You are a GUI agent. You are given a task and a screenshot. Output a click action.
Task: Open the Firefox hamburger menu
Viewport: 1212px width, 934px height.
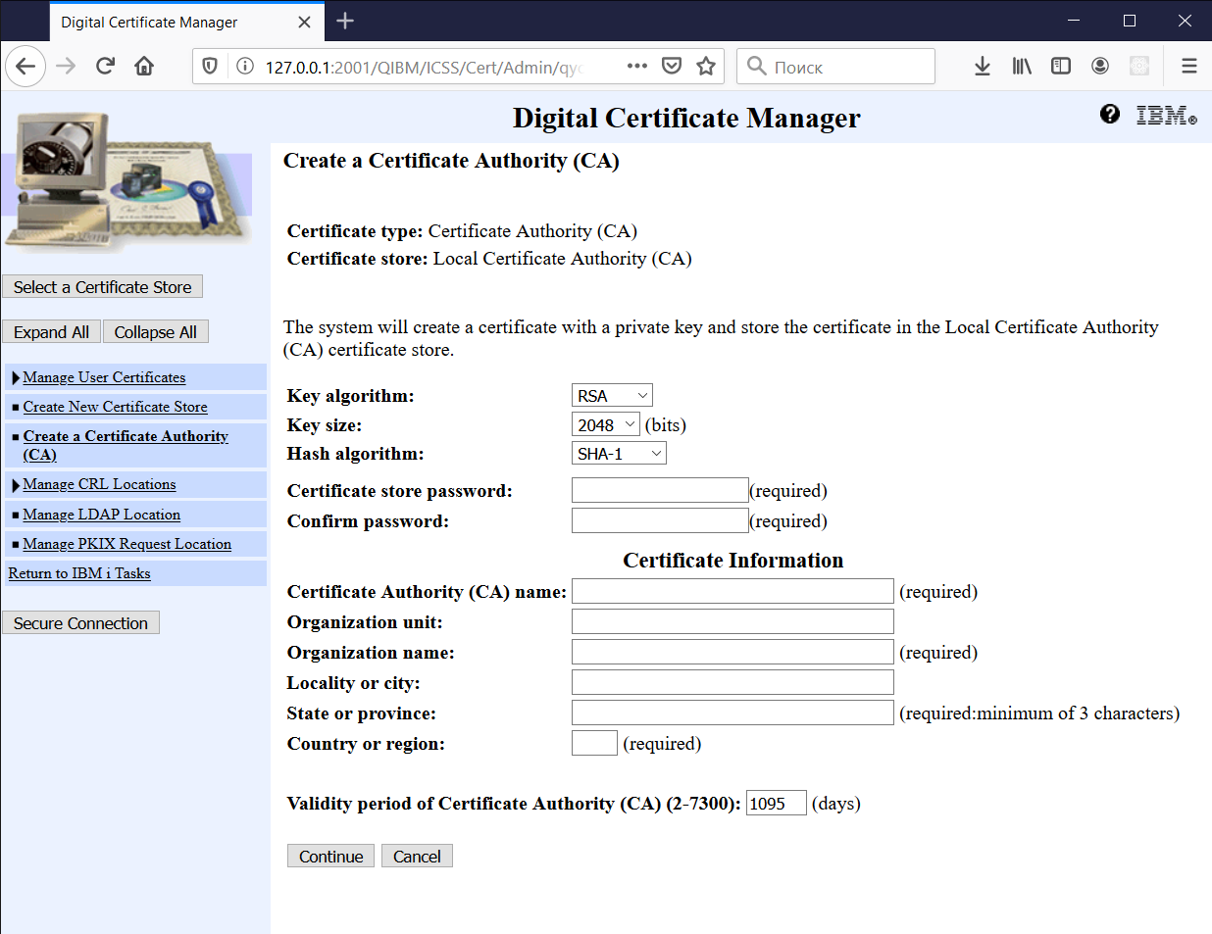coord(1188,66)
